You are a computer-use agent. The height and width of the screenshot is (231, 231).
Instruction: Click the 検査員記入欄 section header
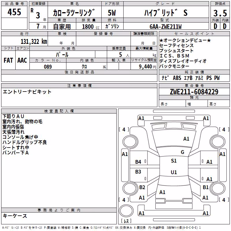(x=59, y=111)
